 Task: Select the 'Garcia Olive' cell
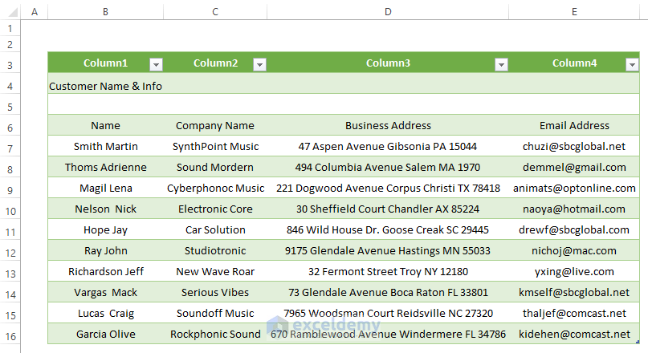coord(106,334)
